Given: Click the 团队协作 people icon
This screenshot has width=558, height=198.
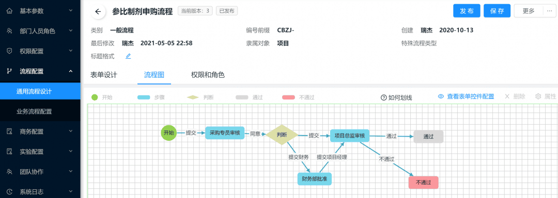Looking at the screenshot, I should 10,172.
